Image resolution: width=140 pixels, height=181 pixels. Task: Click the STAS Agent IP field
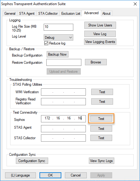63,129
